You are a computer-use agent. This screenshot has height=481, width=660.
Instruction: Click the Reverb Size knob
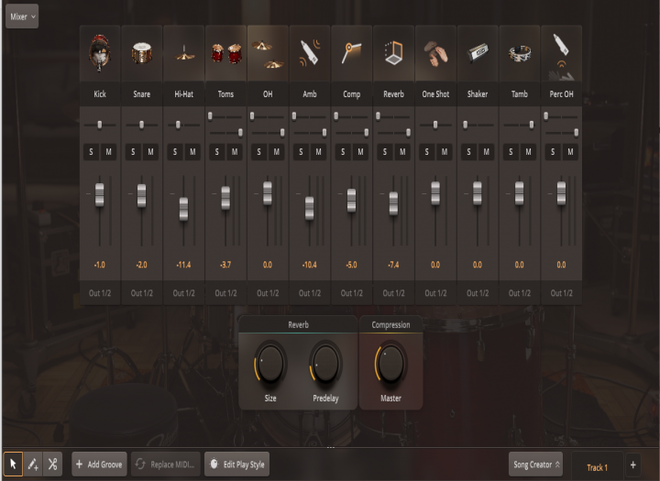pos(270,364)
